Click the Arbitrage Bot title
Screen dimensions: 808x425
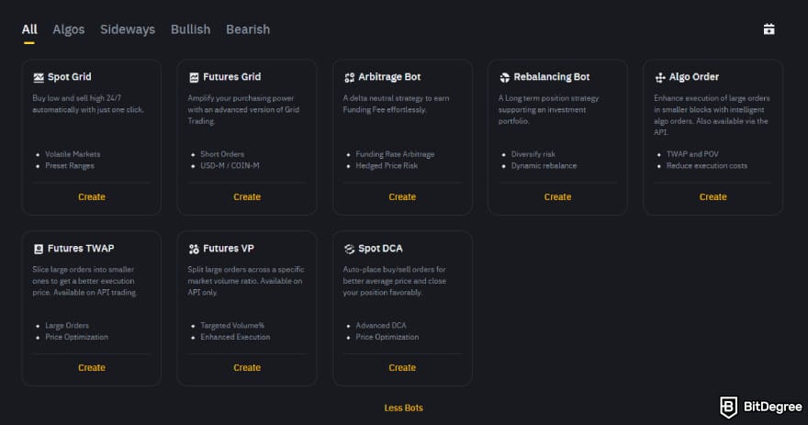point(389,77)
